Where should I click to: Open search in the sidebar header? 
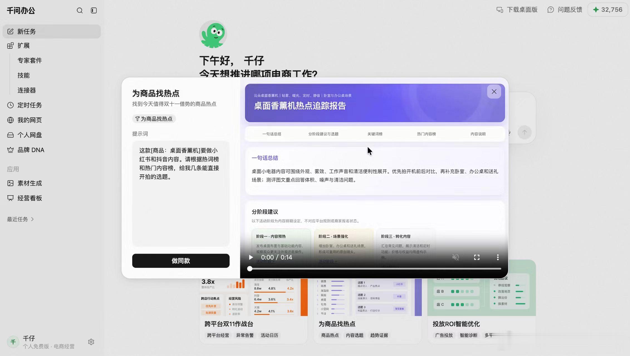click(x=80, y=11)
